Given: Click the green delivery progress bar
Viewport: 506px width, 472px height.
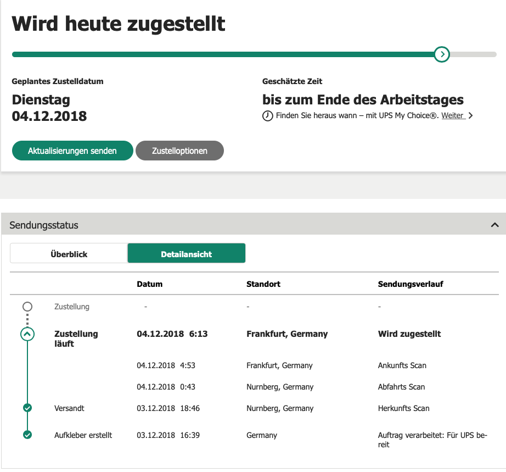Looking at the screenshot, I should click(220, 54).
